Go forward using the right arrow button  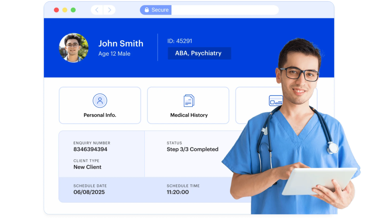(109, 10)
